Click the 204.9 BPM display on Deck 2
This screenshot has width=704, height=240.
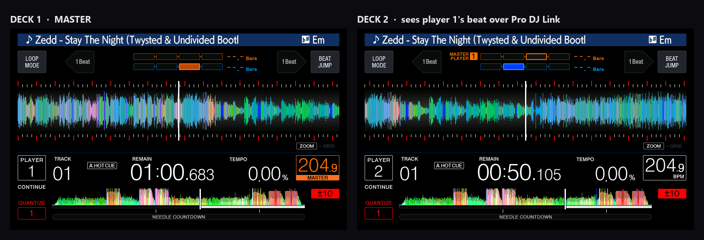click(x=664, y=168)
